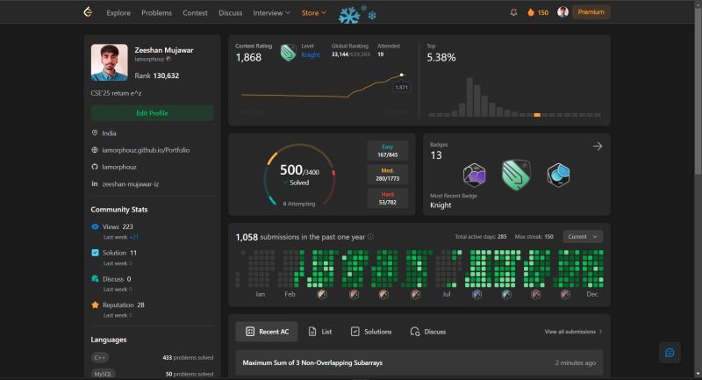Click the Premium button
The height and width of the screenshot is (380, 702).
[x=591, y=12]
